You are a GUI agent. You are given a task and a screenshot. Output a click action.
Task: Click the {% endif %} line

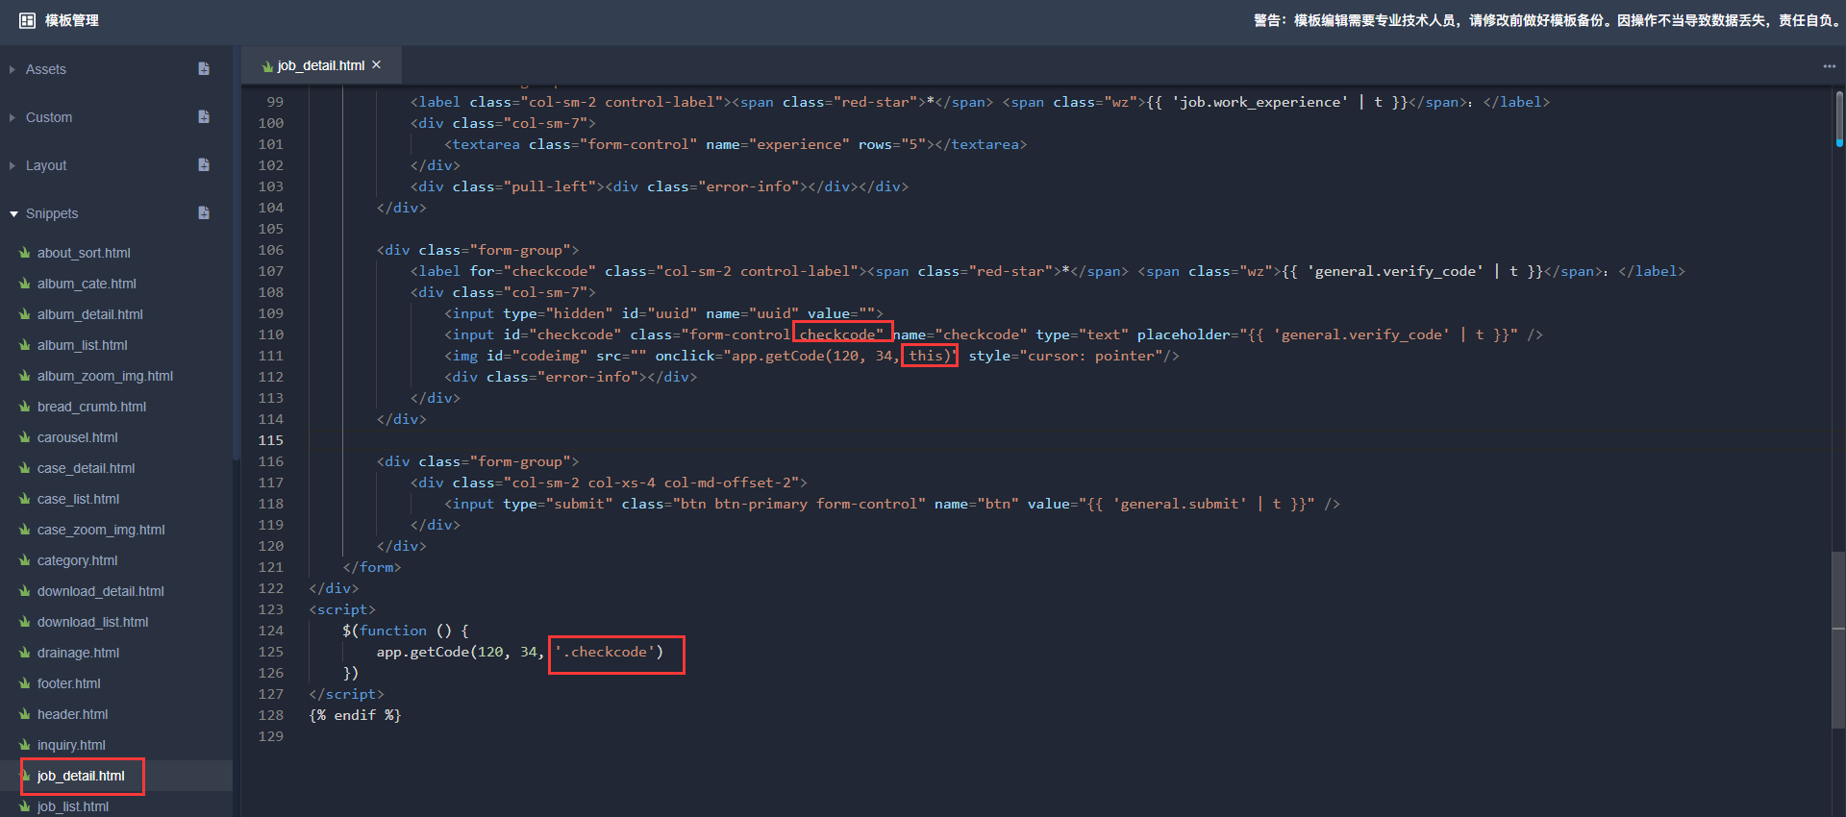[x=355, y=715]
